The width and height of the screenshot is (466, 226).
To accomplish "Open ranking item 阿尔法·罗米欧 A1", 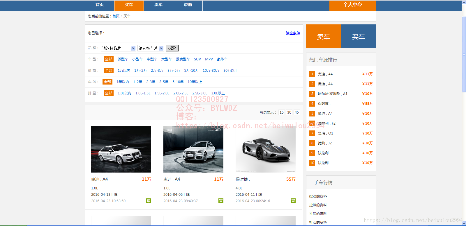I will (x=333, y=94).
